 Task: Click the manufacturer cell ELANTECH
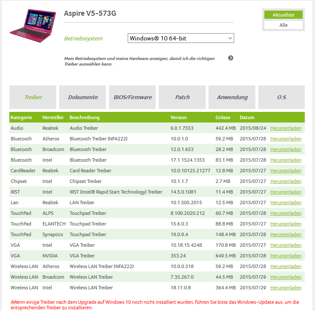click(x=54, y=224)
